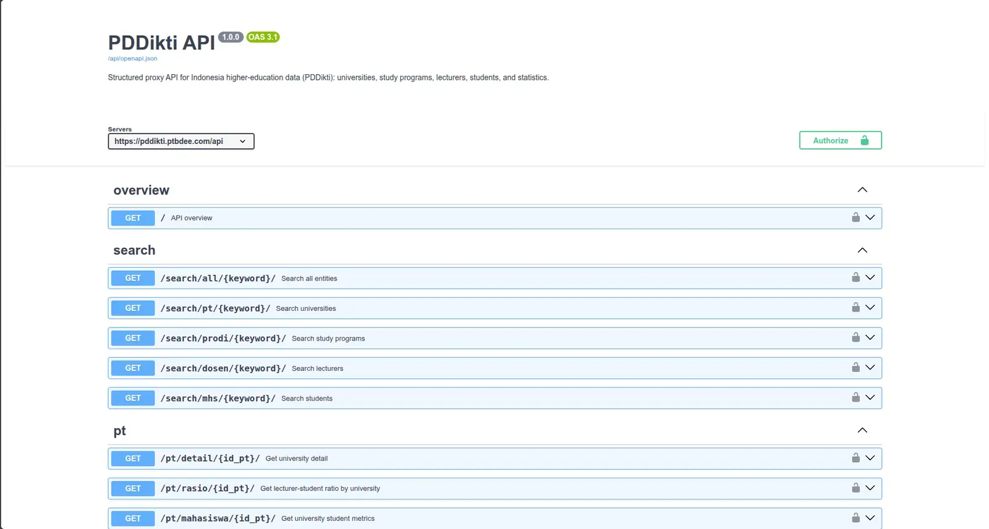This screenshot has height=529, width=989.
Task: Click the /pt/detail/{id_pt}/ endpoint path
Action: pos(210,459)
